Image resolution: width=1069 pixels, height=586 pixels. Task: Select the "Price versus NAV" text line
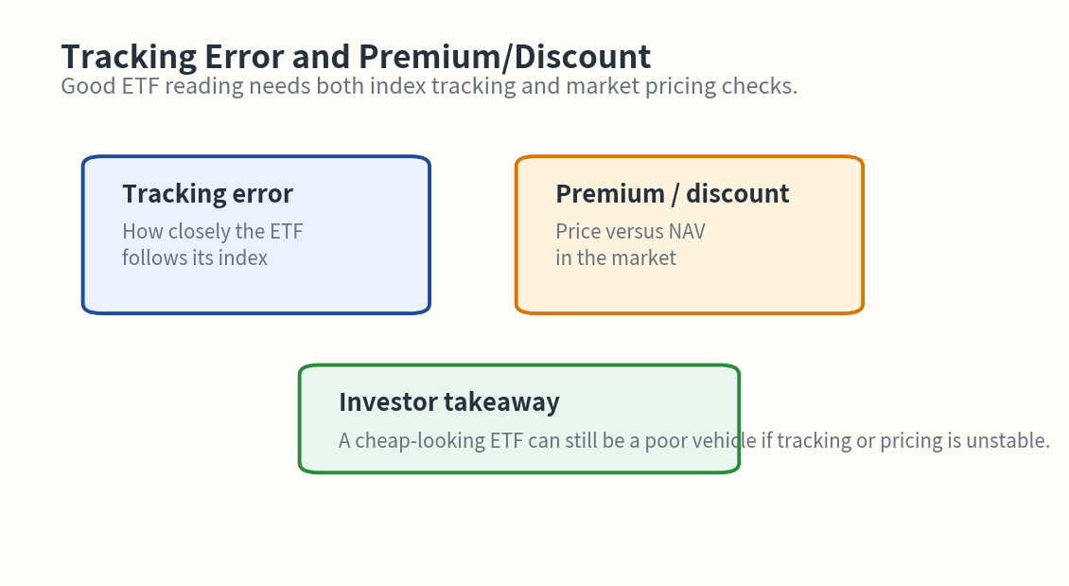(630, 231)
